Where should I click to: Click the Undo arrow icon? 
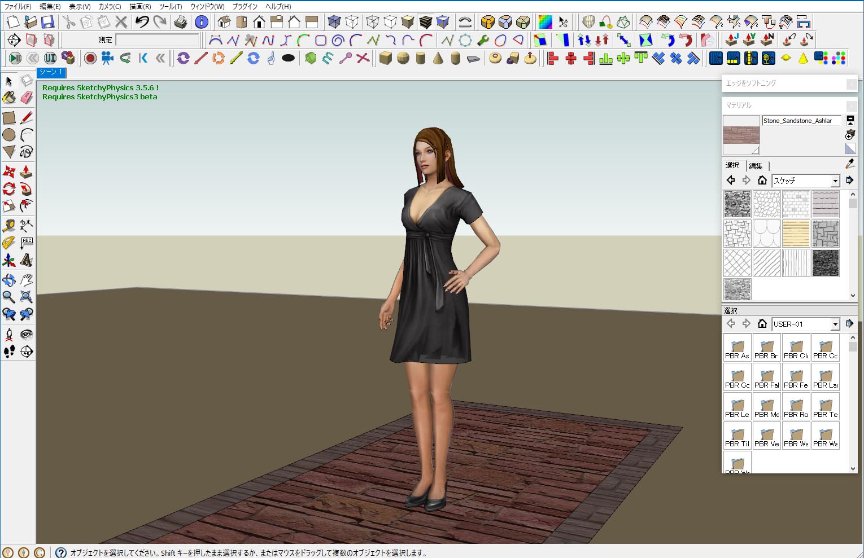[x=142, y=22]
